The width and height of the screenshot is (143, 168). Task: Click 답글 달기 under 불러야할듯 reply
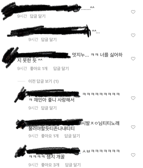[72, 136]
